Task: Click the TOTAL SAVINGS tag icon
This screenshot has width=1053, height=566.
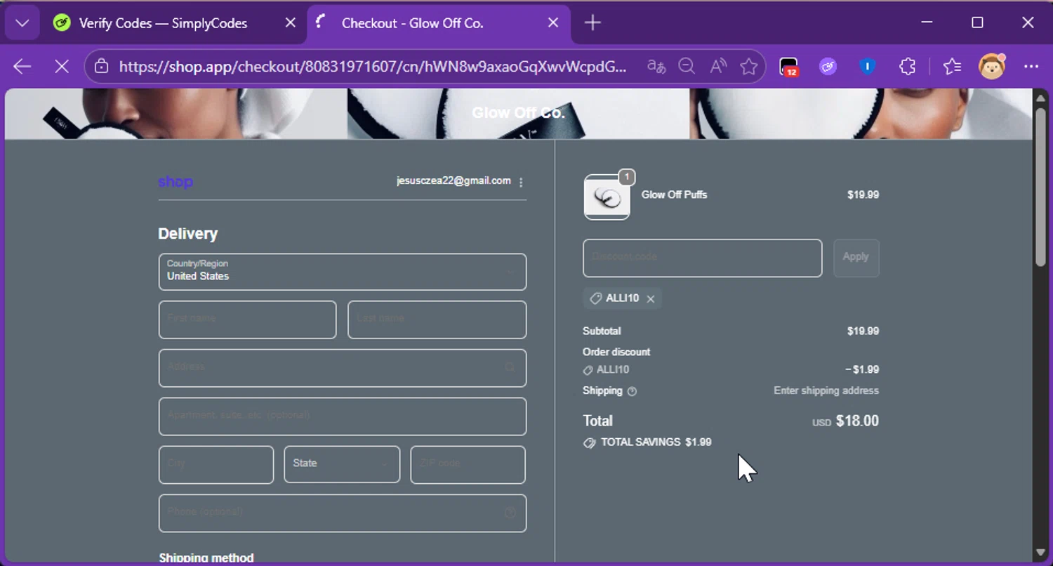Action: 589,443
